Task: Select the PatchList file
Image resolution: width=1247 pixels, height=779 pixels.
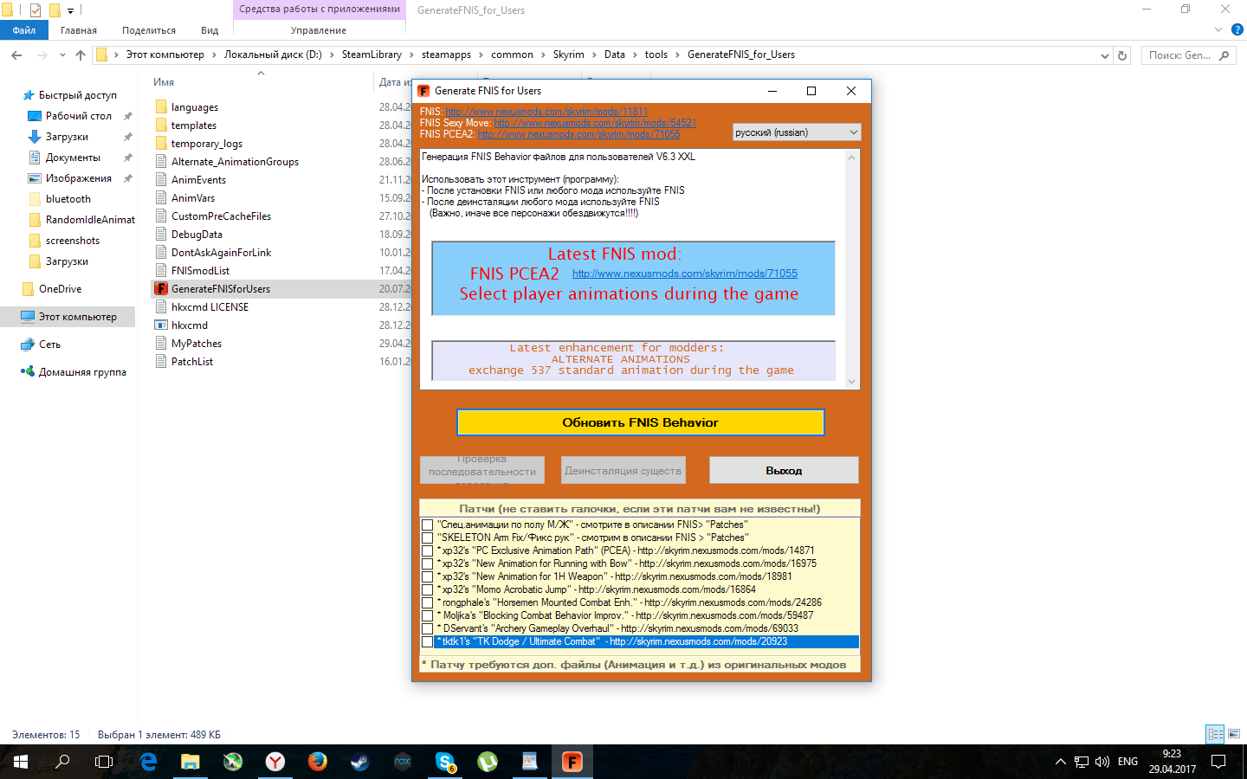Action: 192,362
